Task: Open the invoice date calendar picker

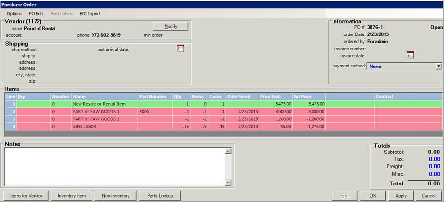Action: (410, 55)
